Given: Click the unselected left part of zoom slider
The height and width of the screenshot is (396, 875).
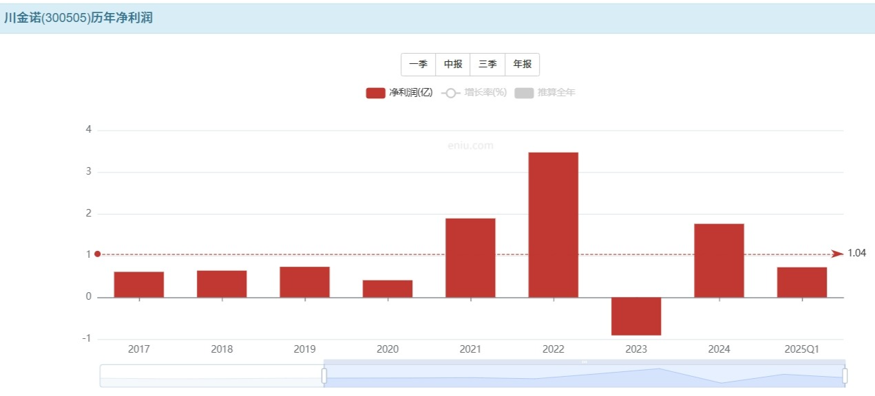Looking at the screenshot, I should coord(211,376).
